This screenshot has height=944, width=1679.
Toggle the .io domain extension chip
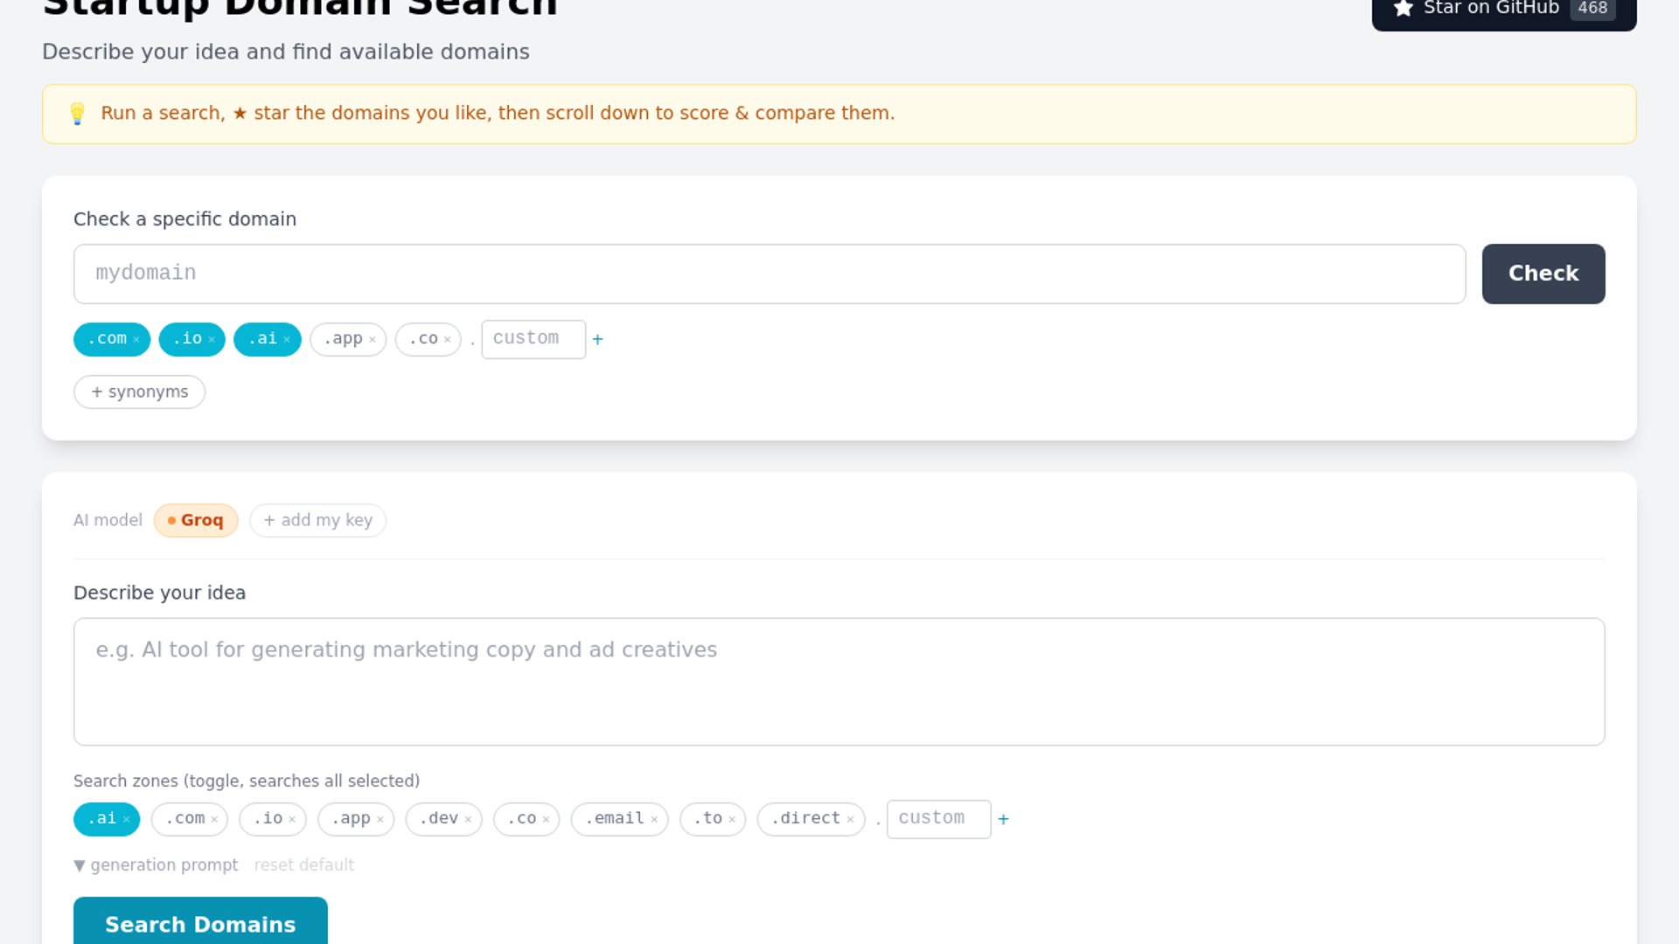pyautogui.click(x=187, y=339)
